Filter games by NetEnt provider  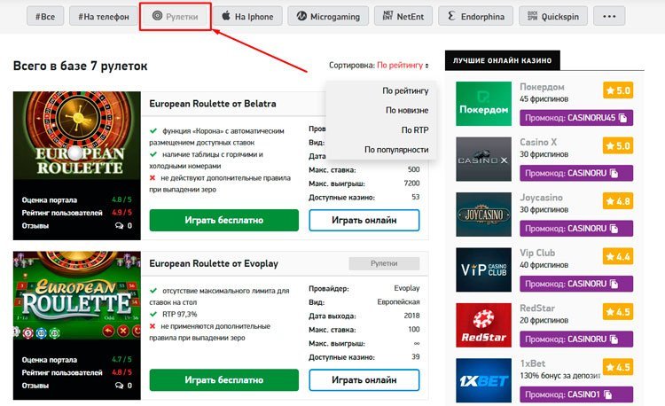pos(403,17)
